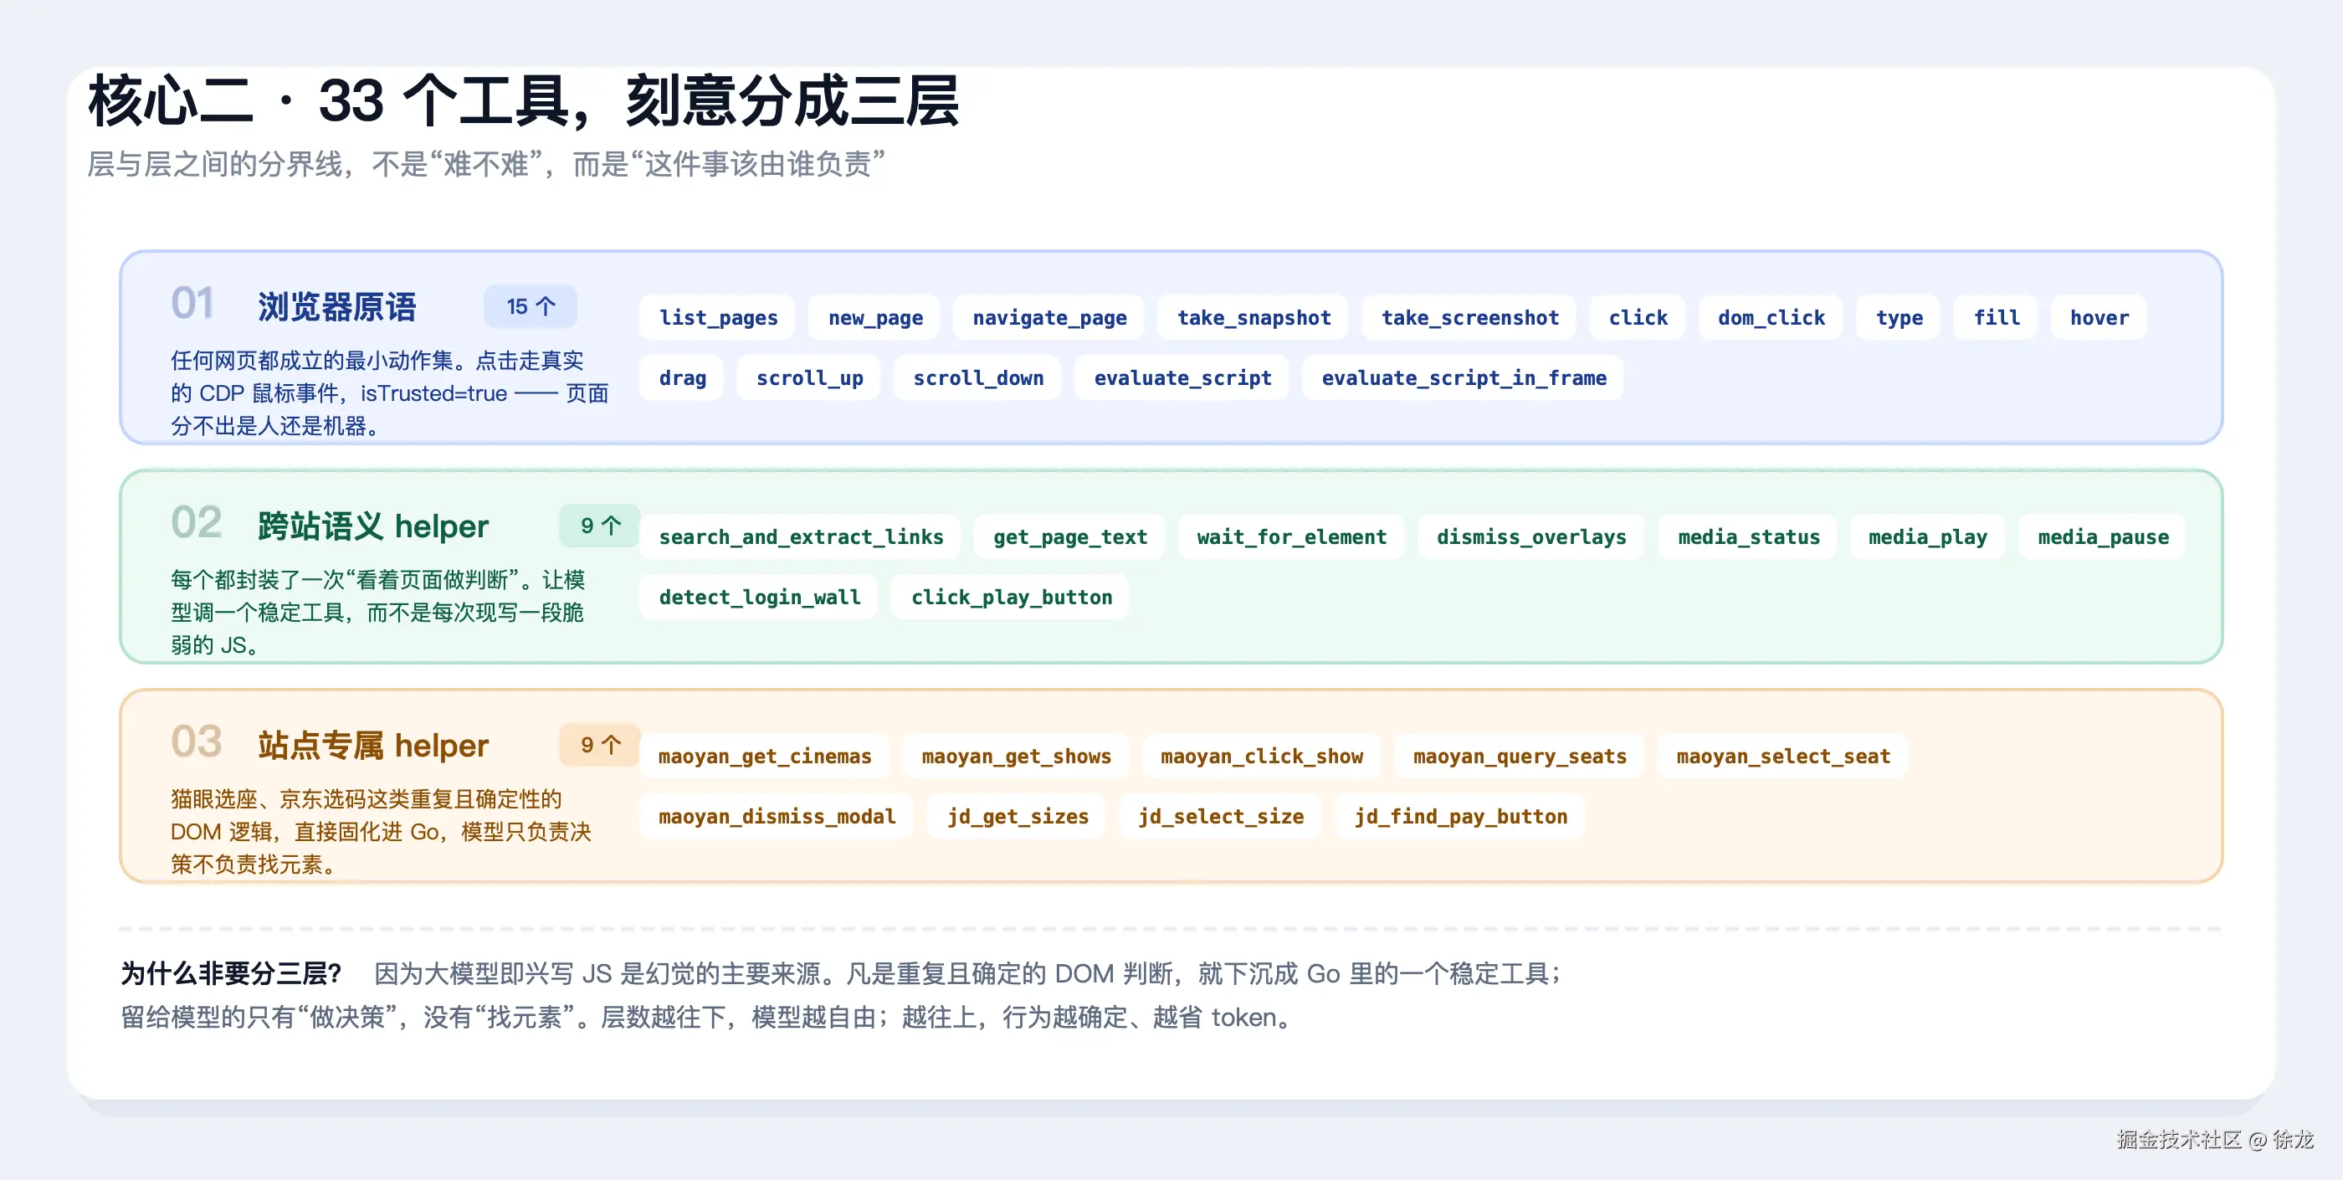The height and width of the screenshot is (1180, 2343).
Task: Click the jd_get_sizes tag
Action: [x=1017, y=816]
